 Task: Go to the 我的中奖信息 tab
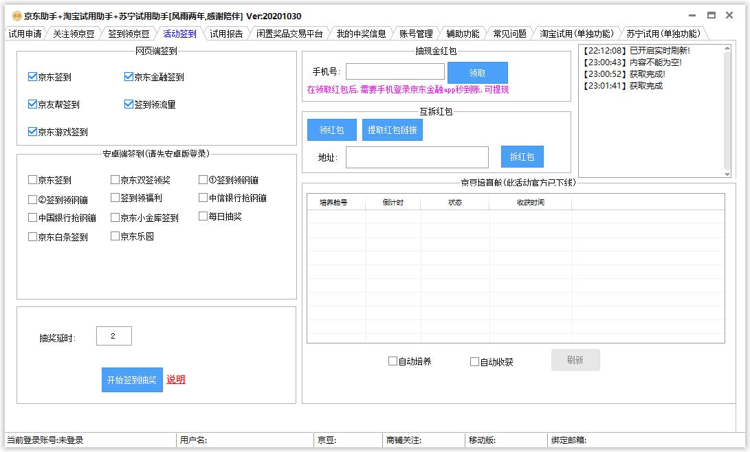[x=361, y=34]
